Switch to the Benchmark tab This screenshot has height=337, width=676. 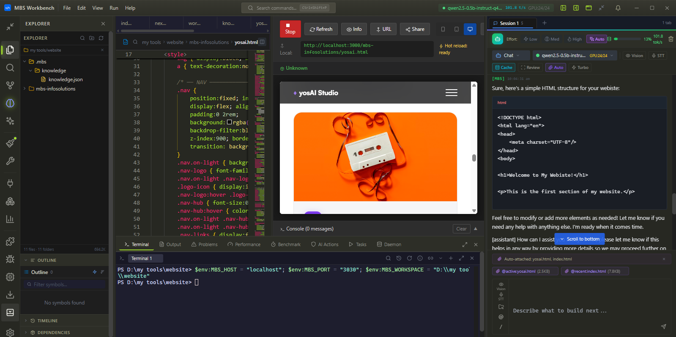pos(286,244)
